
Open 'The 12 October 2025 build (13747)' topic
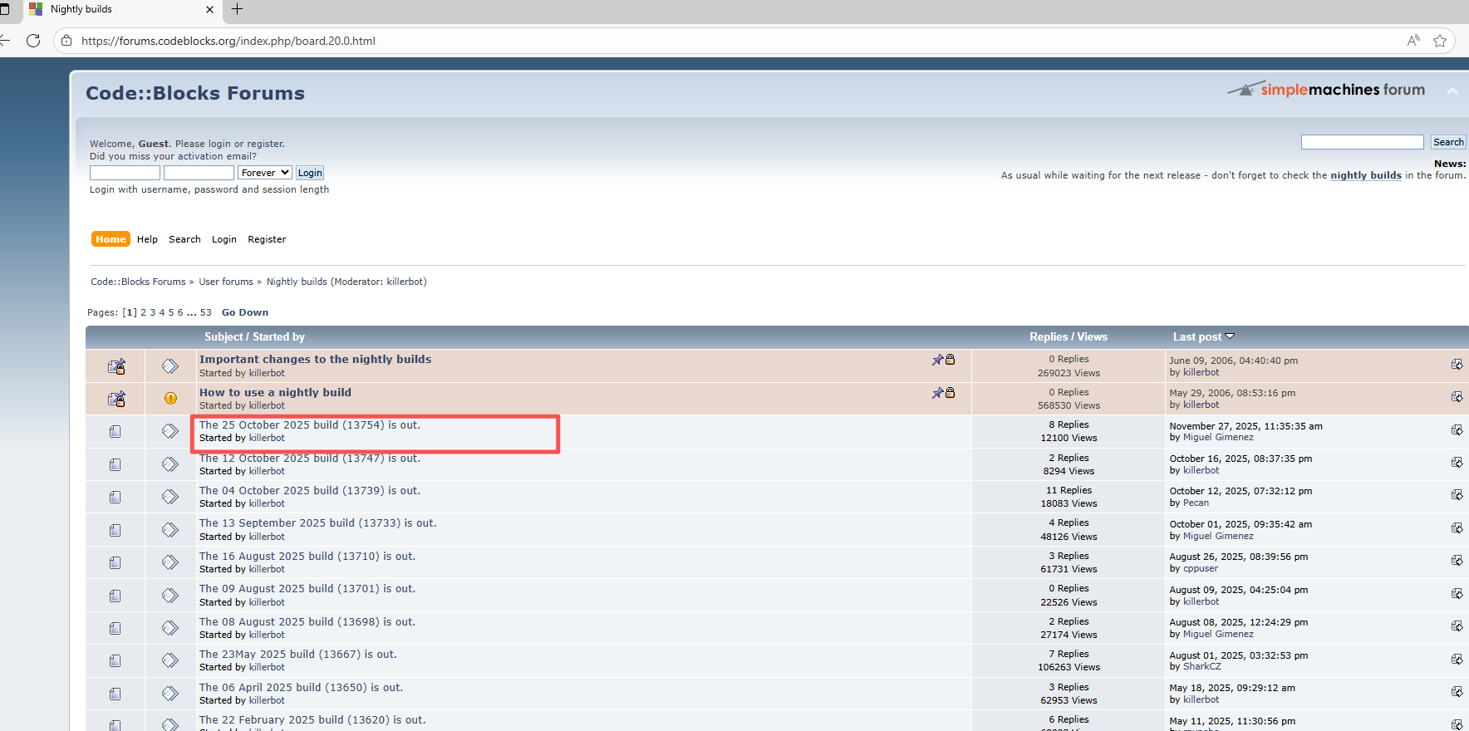point(310,458)
